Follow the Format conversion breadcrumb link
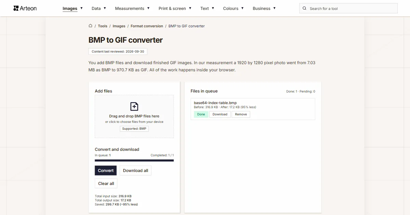 147,26
